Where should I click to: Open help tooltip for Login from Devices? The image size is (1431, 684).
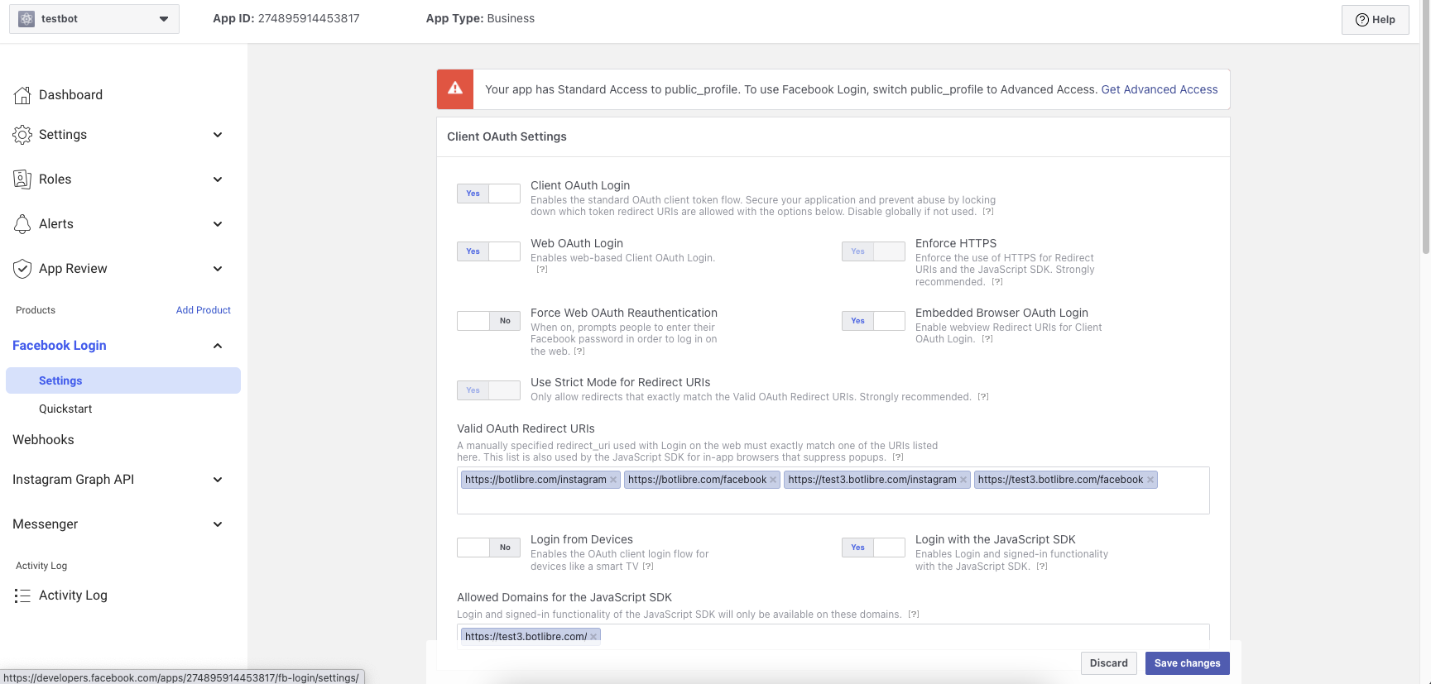click(648, 567)
